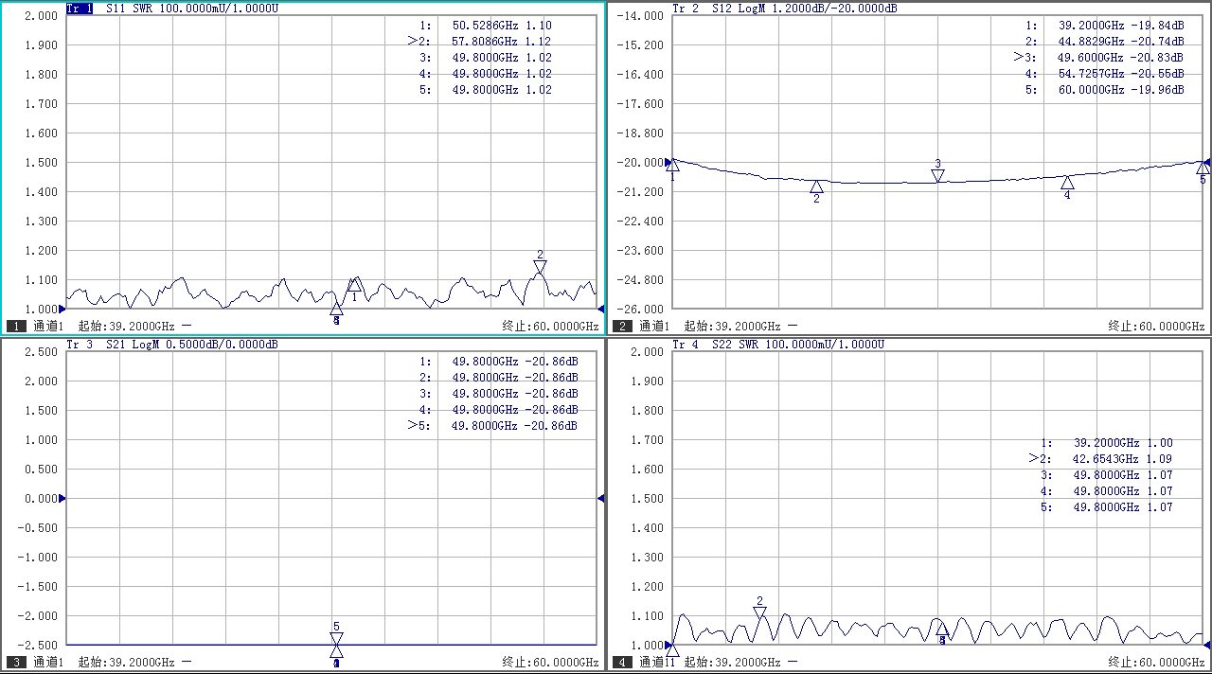Select marker 2 triangle on S22 SWR trace
Screen dimensions: 1212x674
coord(759,613)
